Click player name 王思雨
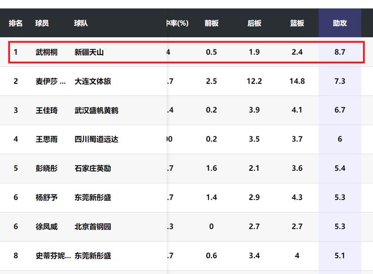The height and width of the screenshot is (274, 373). (46, 139)
